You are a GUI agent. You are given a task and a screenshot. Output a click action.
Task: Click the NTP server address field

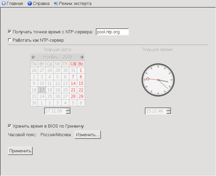112,32
